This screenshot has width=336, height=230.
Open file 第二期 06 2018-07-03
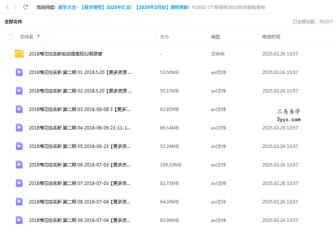point(80,165)
